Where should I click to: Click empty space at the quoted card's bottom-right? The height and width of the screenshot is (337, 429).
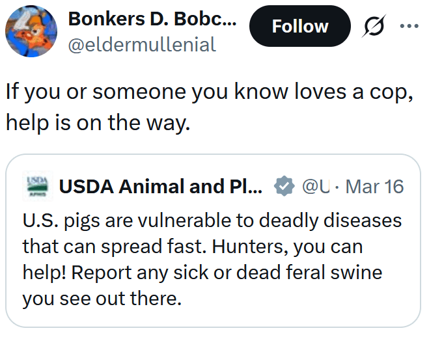point(365,306)
